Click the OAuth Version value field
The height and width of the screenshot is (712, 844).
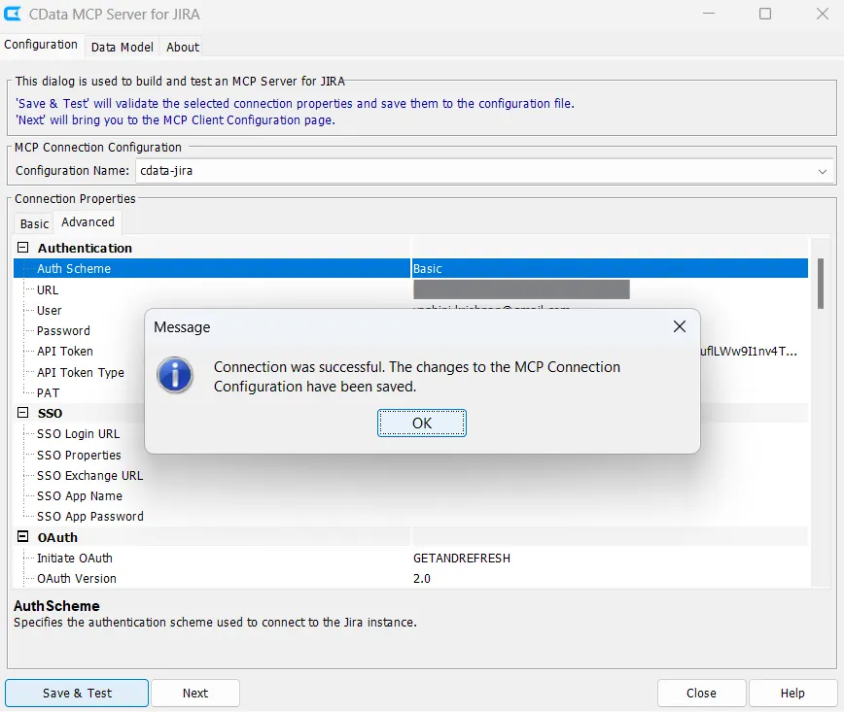583,579
